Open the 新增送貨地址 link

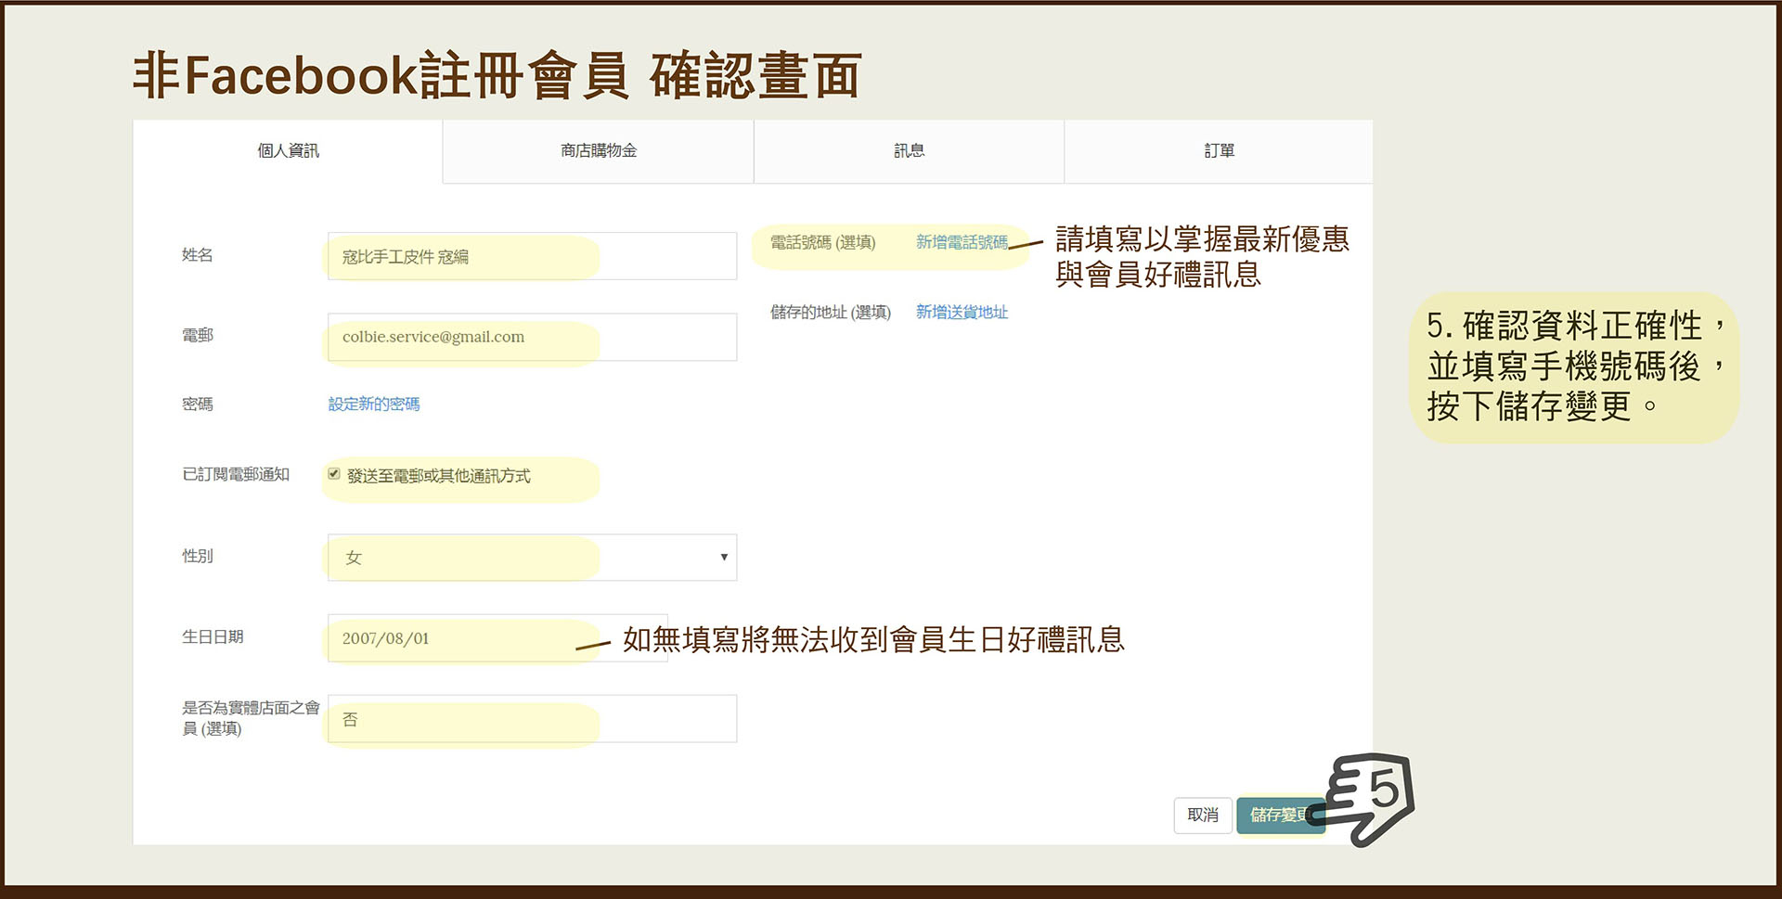coord(962,313)
